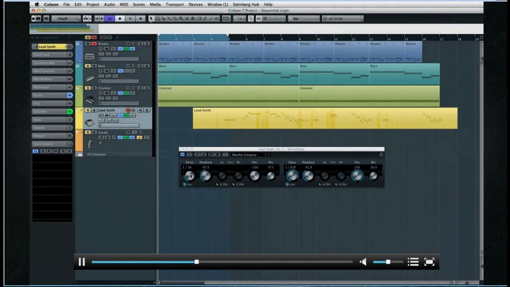
Task: Mute the video player volume
Action: pyautogui.click(x=363, y=262)
